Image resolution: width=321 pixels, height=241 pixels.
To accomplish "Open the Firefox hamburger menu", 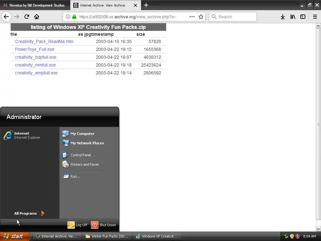I will tap(315, 17).
